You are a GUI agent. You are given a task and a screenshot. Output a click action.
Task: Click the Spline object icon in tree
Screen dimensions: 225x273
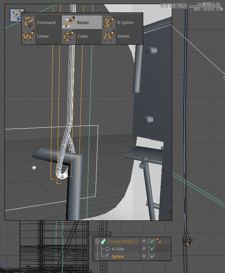coord(108,256)
